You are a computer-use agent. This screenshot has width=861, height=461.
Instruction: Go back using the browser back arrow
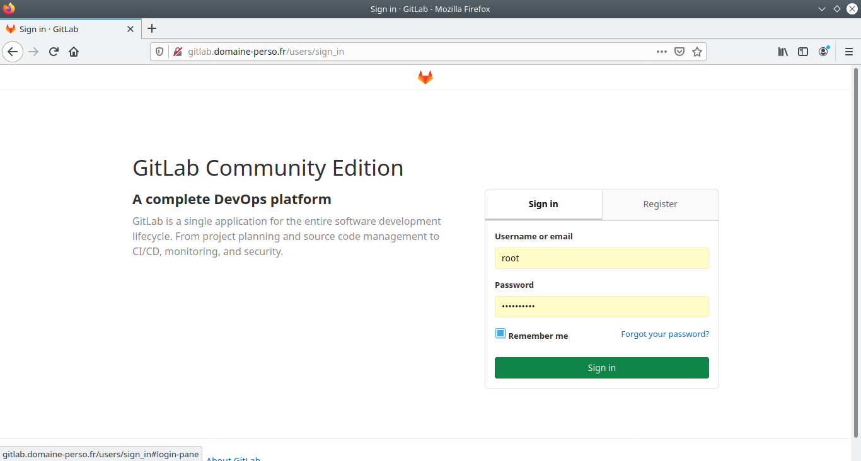coord(13,52)
